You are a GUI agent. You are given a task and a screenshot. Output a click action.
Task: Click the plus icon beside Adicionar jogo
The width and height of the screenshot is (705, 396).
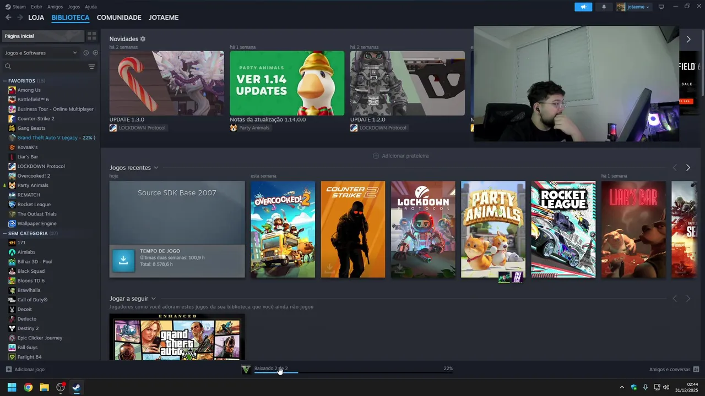(8, 370)
